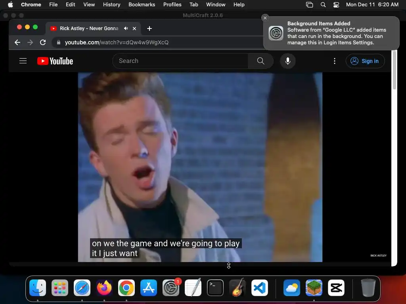
Task: Click the YouTube logo
Action: (55, 61)
